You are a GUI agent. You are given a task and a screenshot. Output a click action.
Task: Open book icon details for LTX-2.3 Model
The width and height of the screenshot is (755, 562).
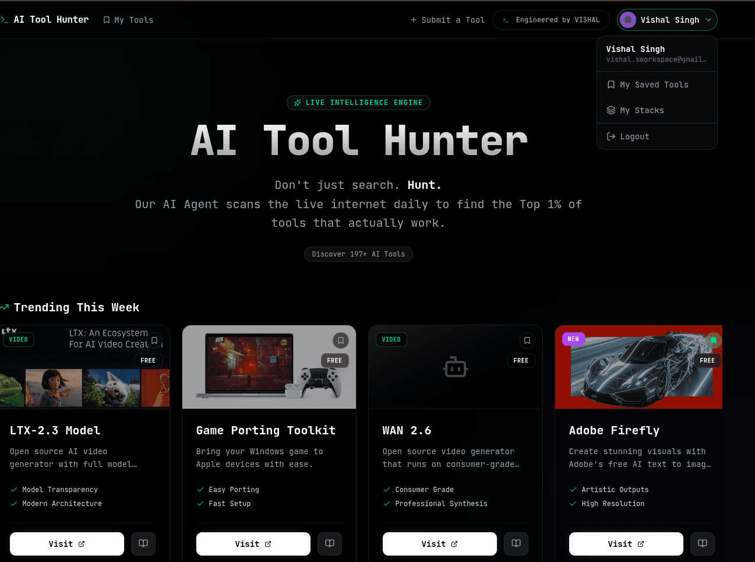pyautogui.click(x=143, y=544)
